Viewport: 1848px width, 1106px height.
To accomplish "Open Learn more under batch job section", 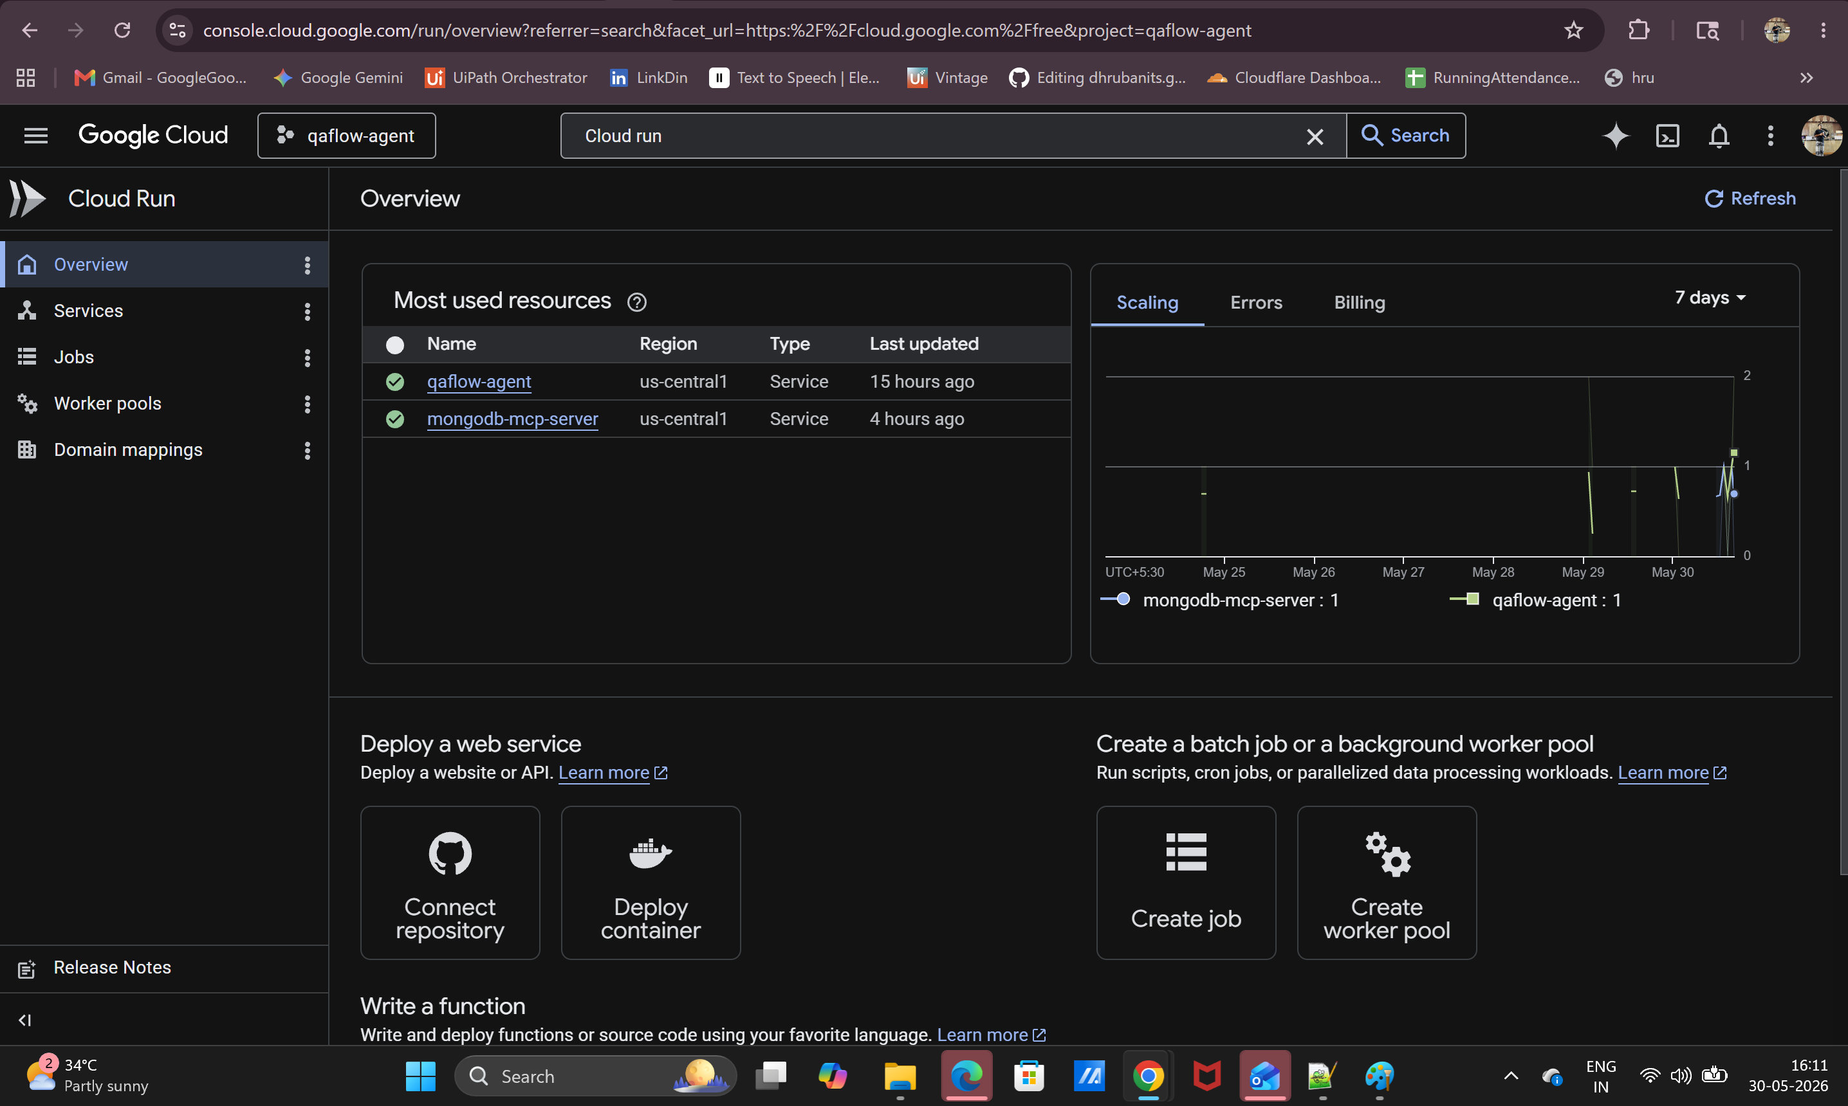I will [x=1672, y=773].
